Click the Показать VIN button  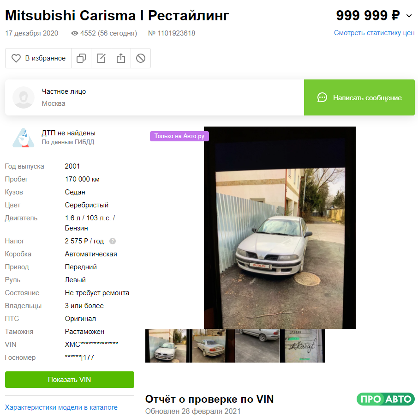pos(70,380)
